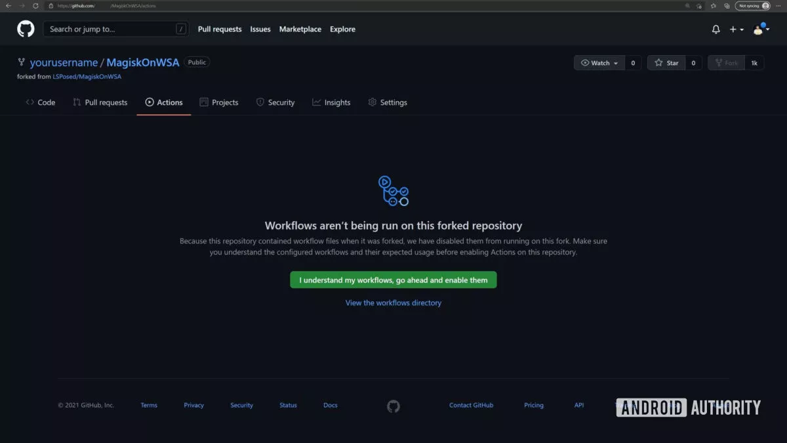This screenshot has height=443, width=787.
Task: Open View the workflows directory link
Action: tap(393, 303)
